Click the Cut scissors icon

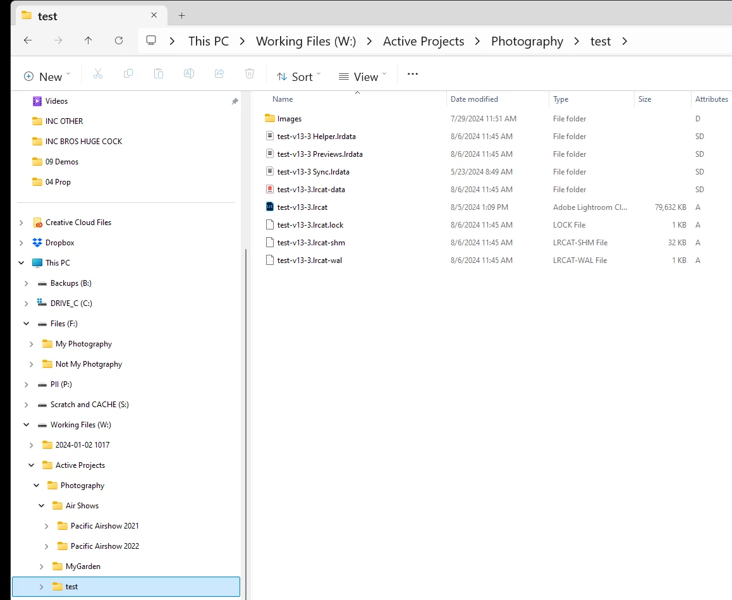97,74
